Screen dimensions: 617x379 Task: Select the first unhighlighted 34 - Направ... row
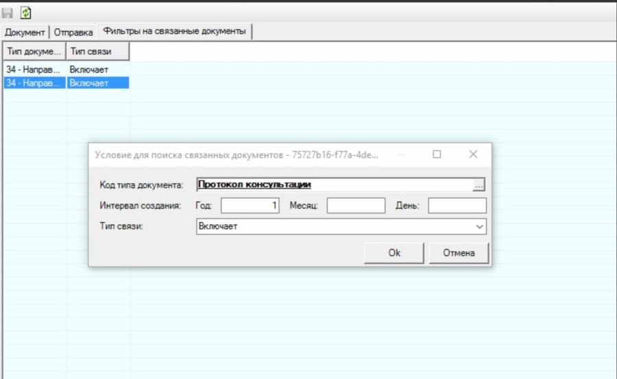coord(34,70)
